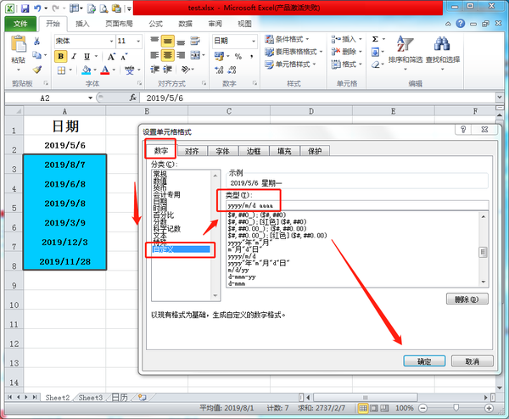This screenshot has width=509, height=419.
Task: Click the fill color bucket icon
Action: 86,70
